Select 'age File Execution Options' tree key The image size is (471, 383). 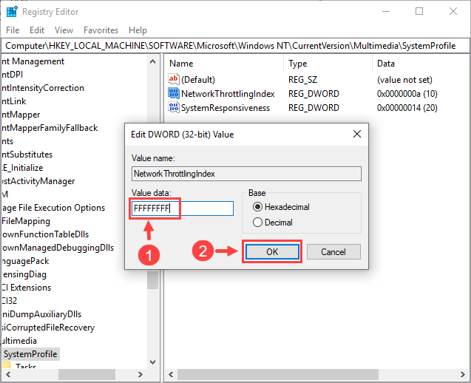coord(53,208)
